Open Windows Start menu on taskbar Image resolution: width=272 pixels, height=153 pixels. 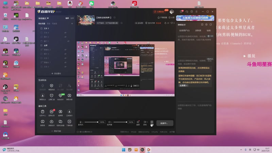pyautogui.click(x=124, y=150)
